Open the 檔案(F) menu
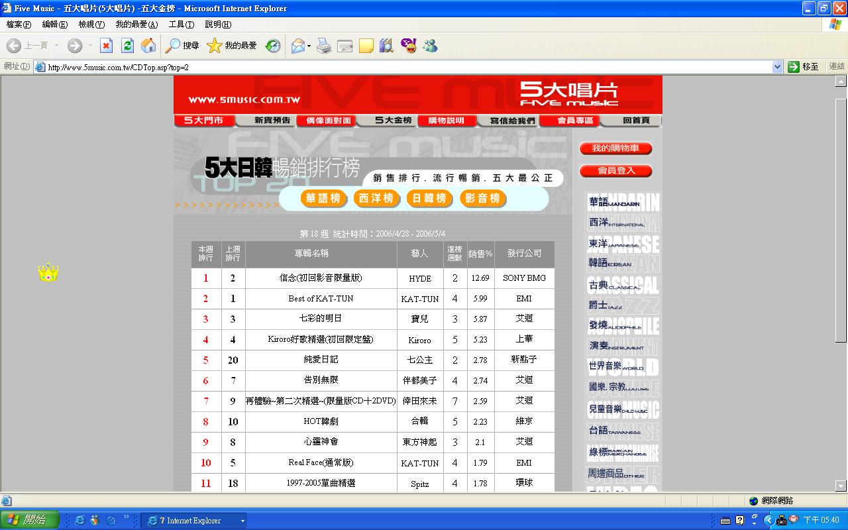Viewport: 848px width, 530px height. pos(19,25)
